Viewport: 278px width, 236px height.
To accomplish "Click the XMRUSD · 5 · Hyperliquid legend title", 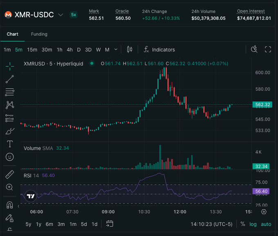I will [54, 64].
